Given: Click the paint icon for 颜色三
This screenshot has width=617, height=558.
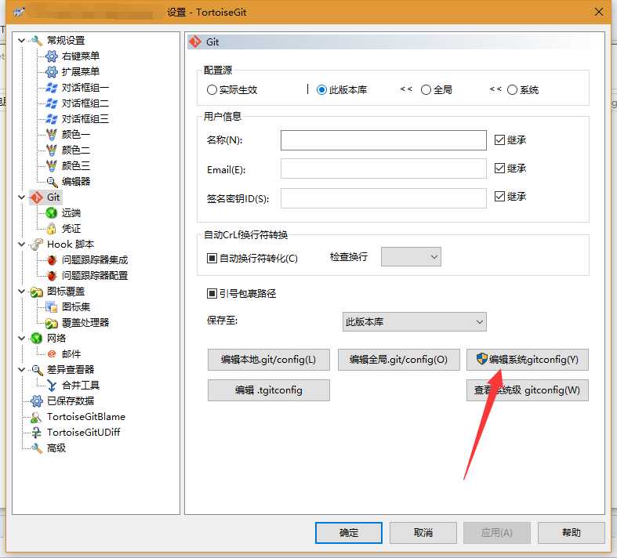Looking at the screenshot, I should point(52,166).
